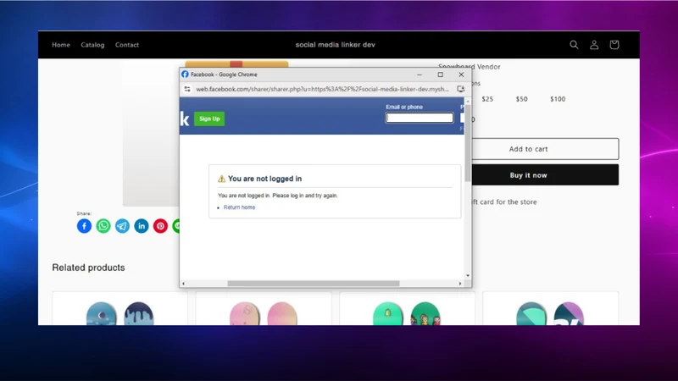Image resolution: width=678 pixels, height=381 pixels.
Task: Click the popup scroll right arrow
Action: pos(460,284)
